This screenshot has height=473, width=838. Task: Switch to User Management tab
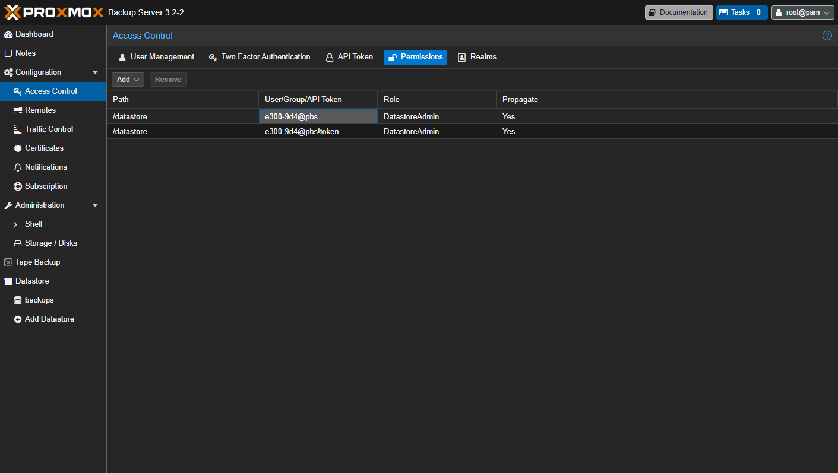tap(156, 57)
